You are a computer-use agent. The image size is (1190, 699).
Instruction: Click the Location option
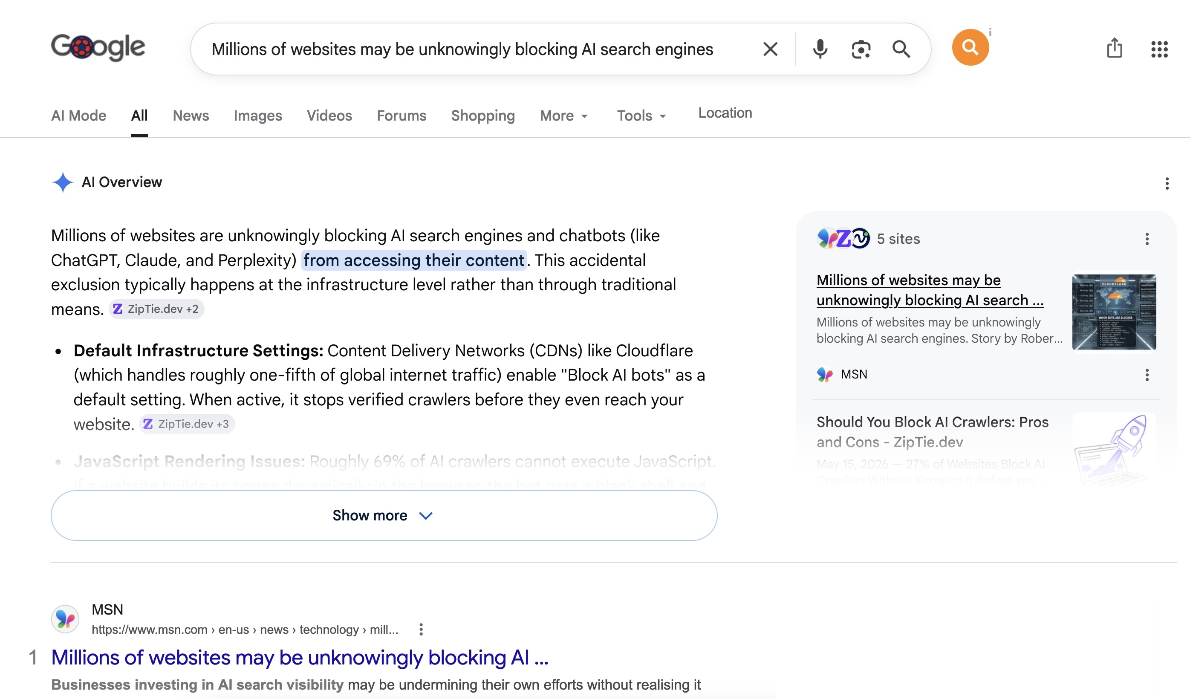click(725, 113)
